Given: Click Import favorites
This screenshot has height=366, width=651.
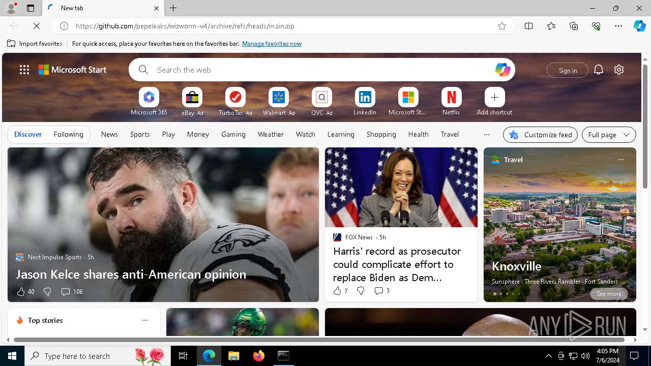Looking at the screenshot, I should (35, 44).
